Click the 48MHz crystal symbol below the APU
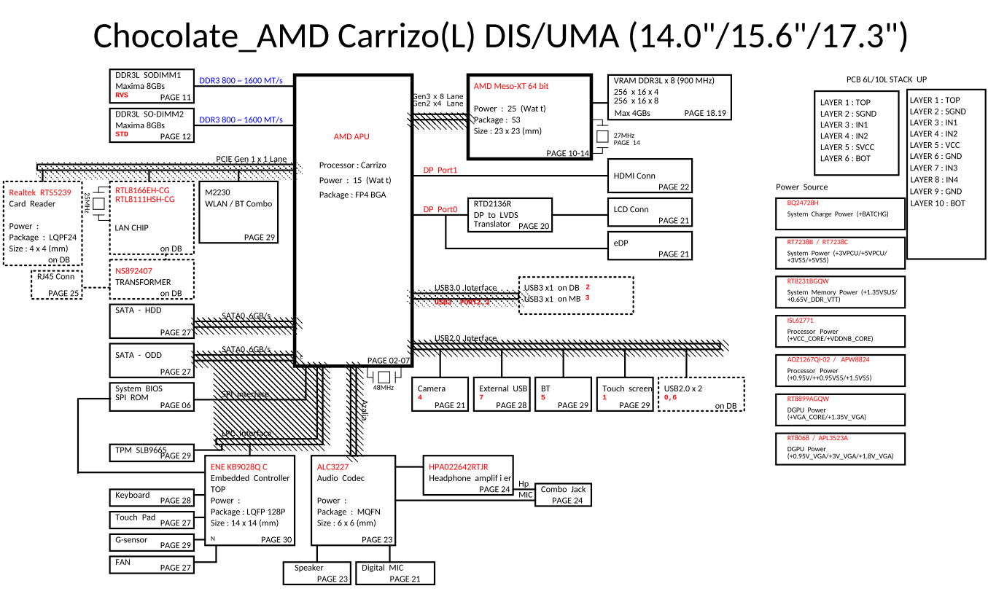 (383, 377)
